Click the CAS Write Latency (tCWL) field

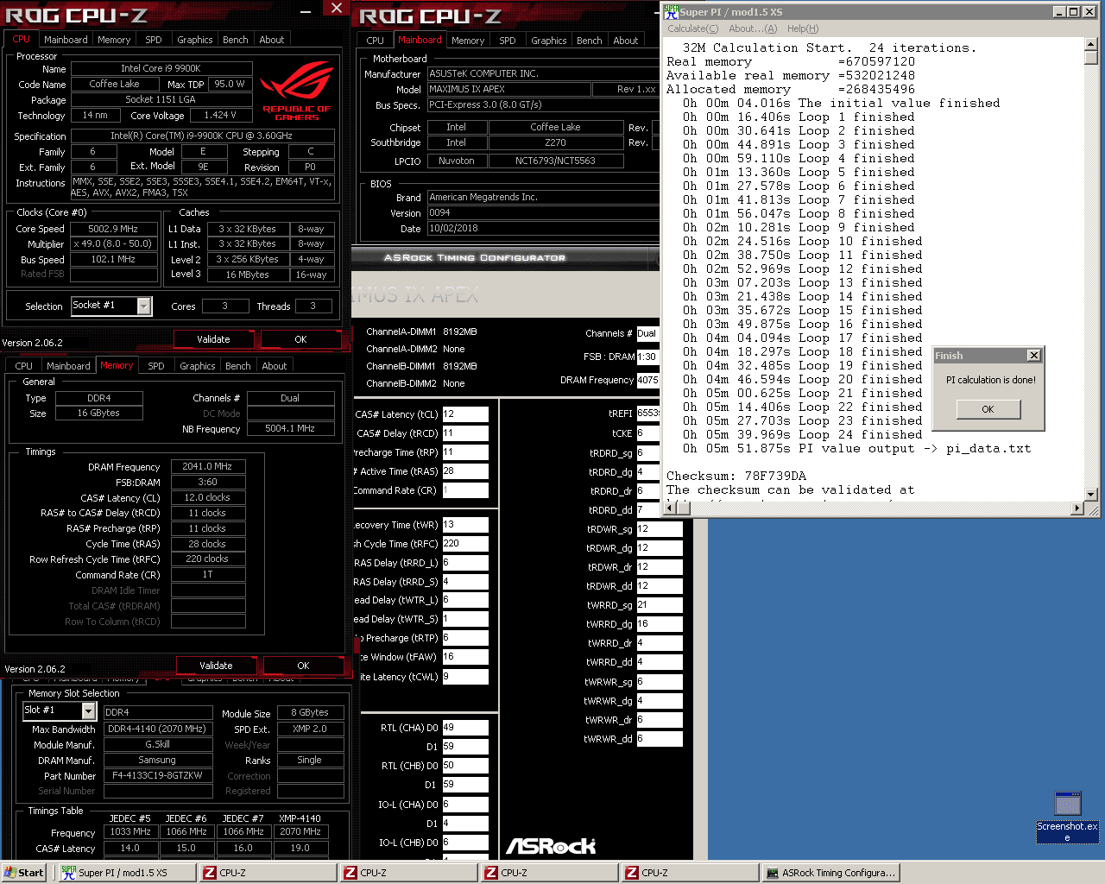click(x=465, y=677)
